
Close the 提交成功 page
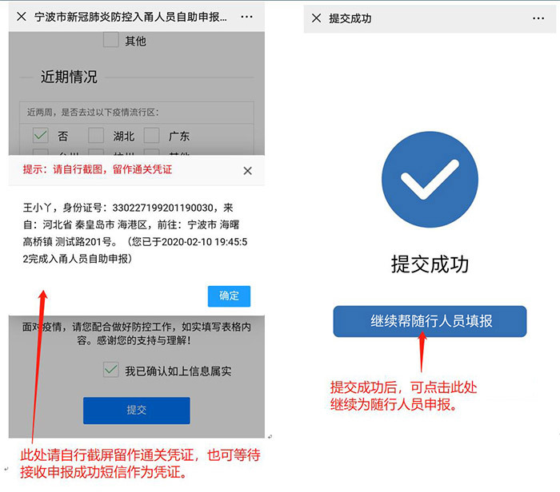[317, 18]
